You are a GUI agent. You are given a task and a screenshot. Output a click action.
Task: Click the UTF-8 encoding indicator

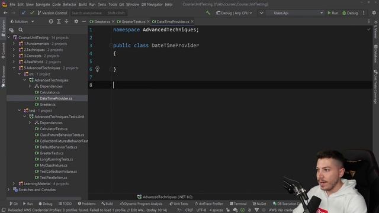tap(201, 210)
